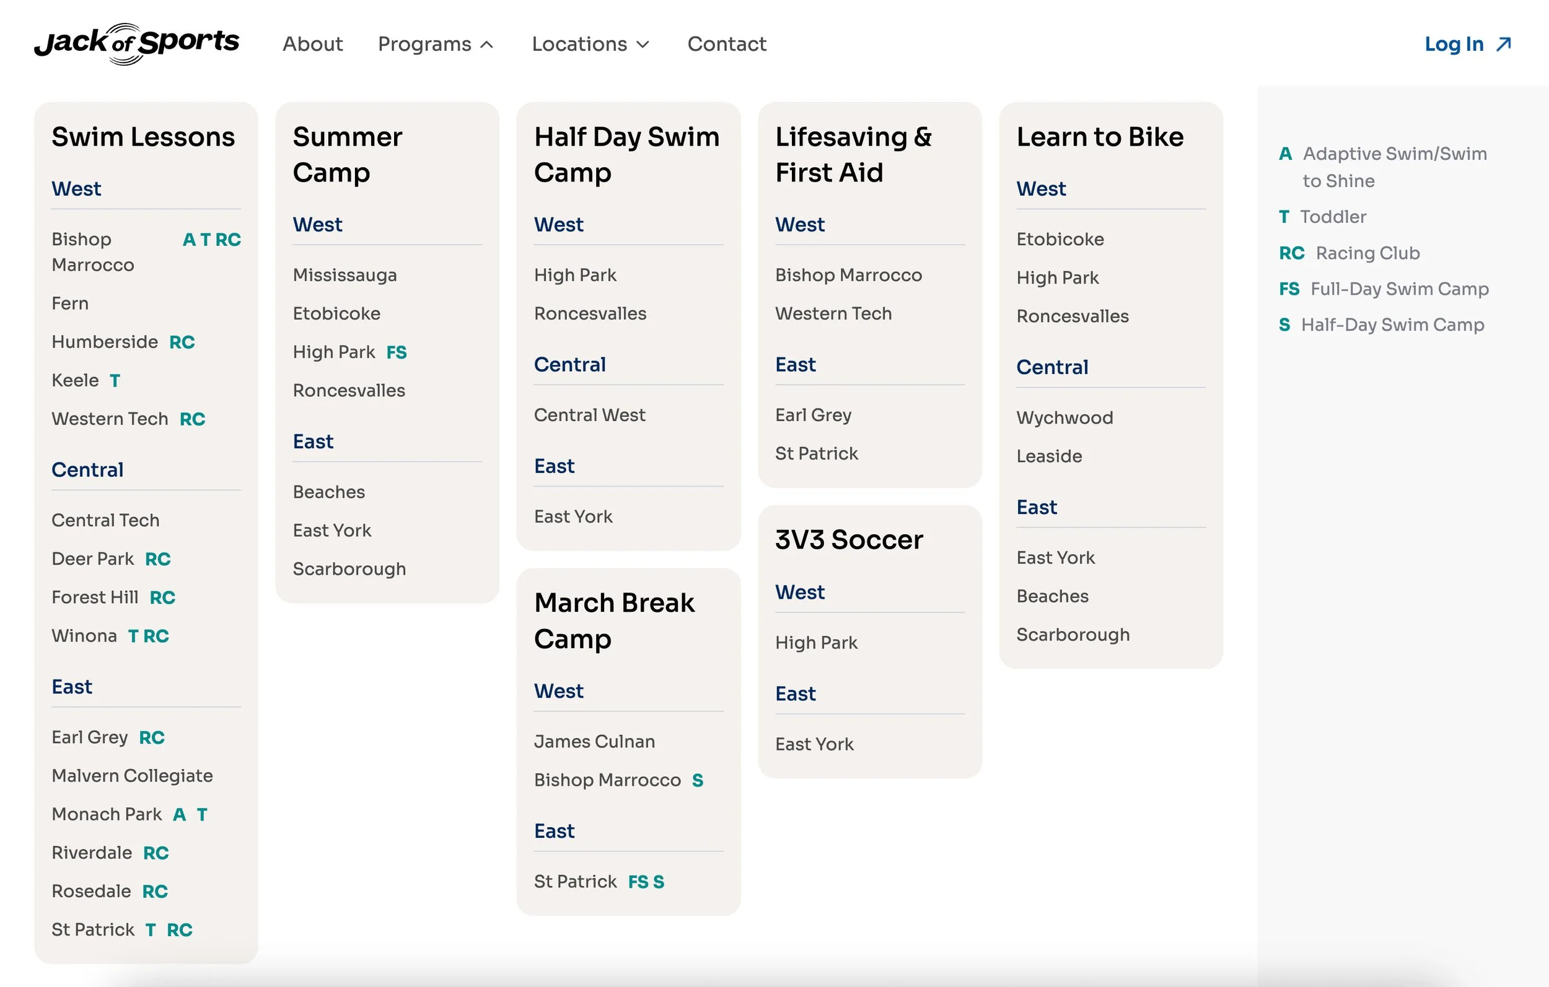Click the T badge beside Keele

coord(115,381)
